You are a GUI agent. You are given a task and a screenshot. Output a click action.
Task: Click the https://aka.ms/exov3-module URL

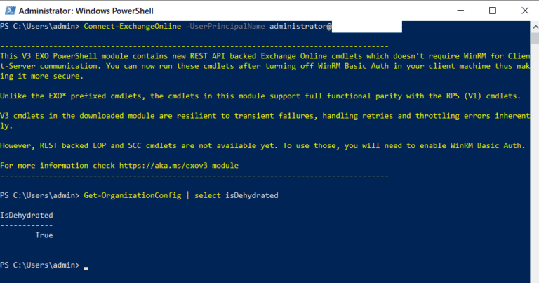coord(179,166)
